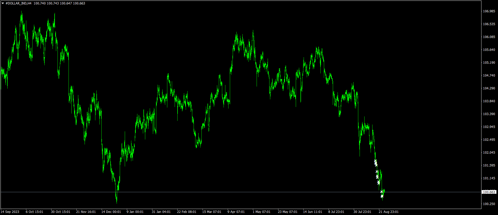
Task: Click the 14 Sep 2023 date label
Action: 10,212
